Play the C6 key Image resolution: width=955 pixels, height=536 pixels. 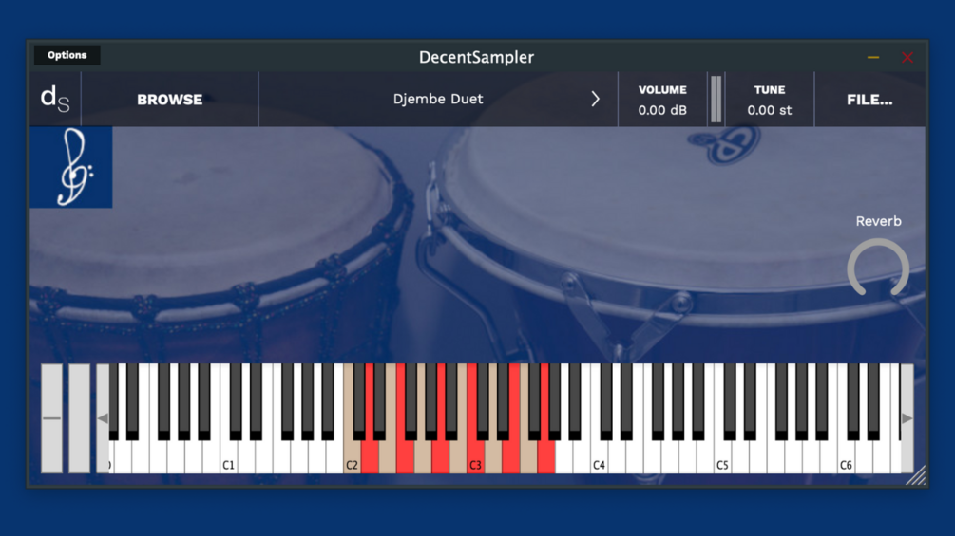pos(847,457)
